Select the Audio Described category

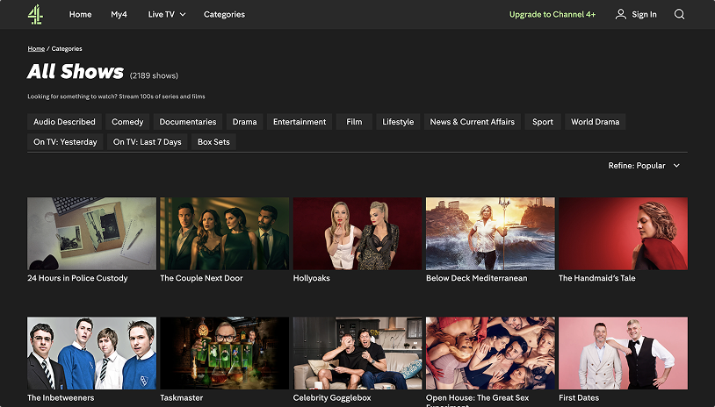(x=64, y=122)
